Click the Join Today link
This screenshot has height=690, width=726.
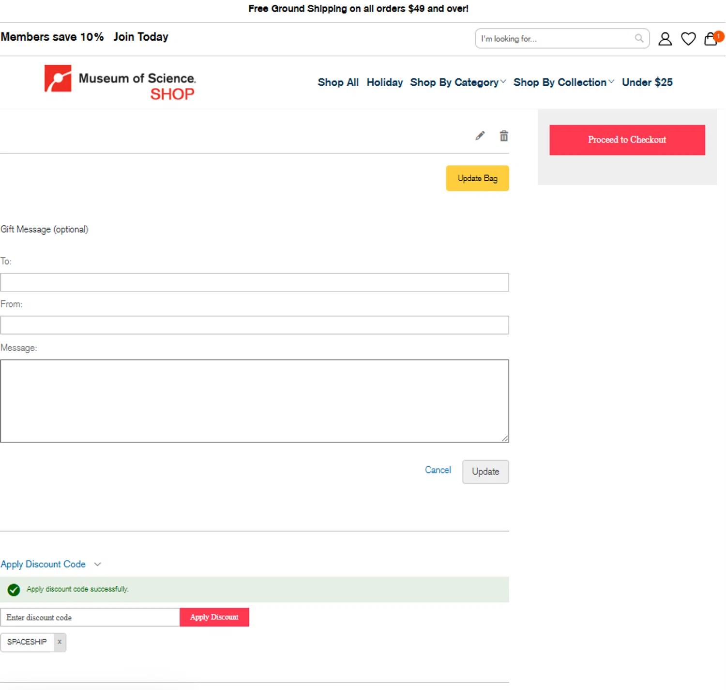[141, 37]
